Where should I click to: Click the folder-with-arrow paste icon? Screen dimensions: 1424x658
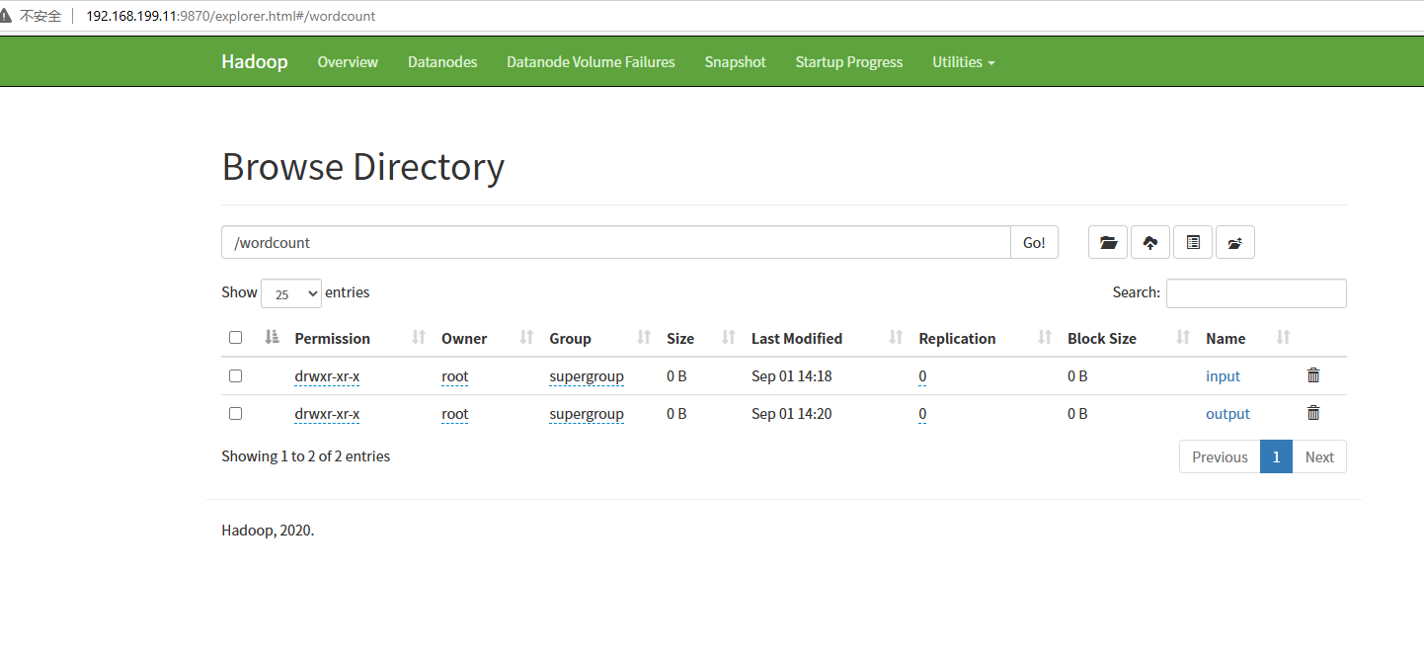coord(1234,242)
